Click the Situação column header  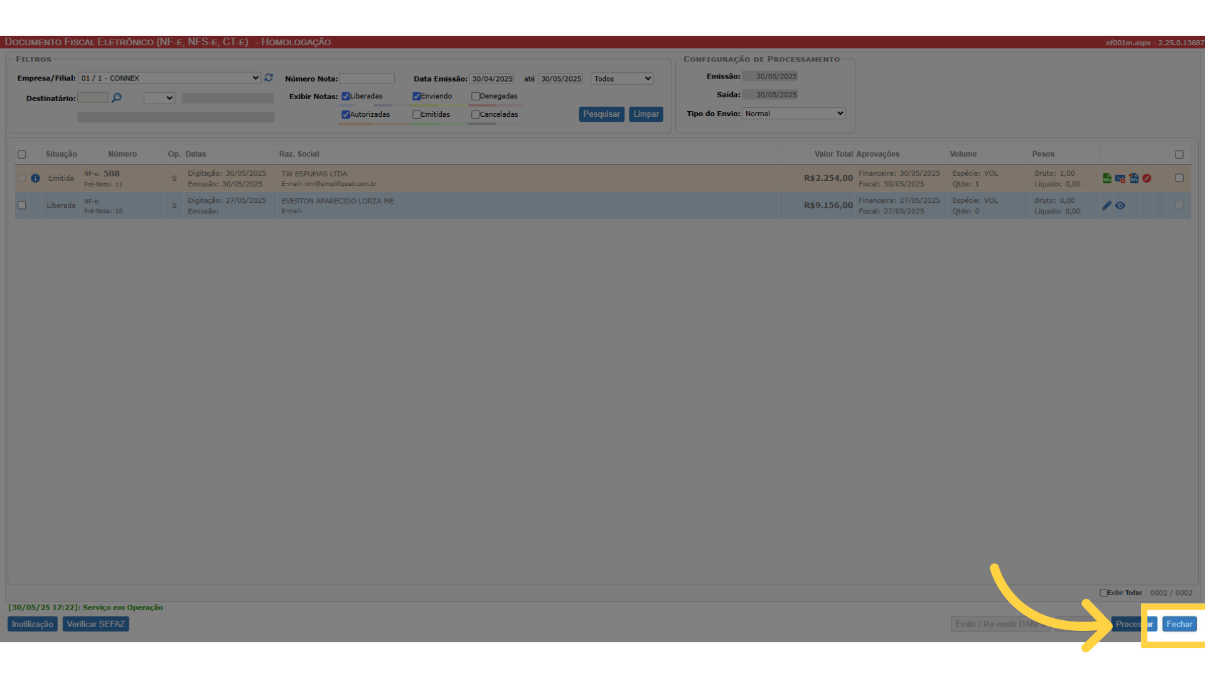tap(61, 154)
